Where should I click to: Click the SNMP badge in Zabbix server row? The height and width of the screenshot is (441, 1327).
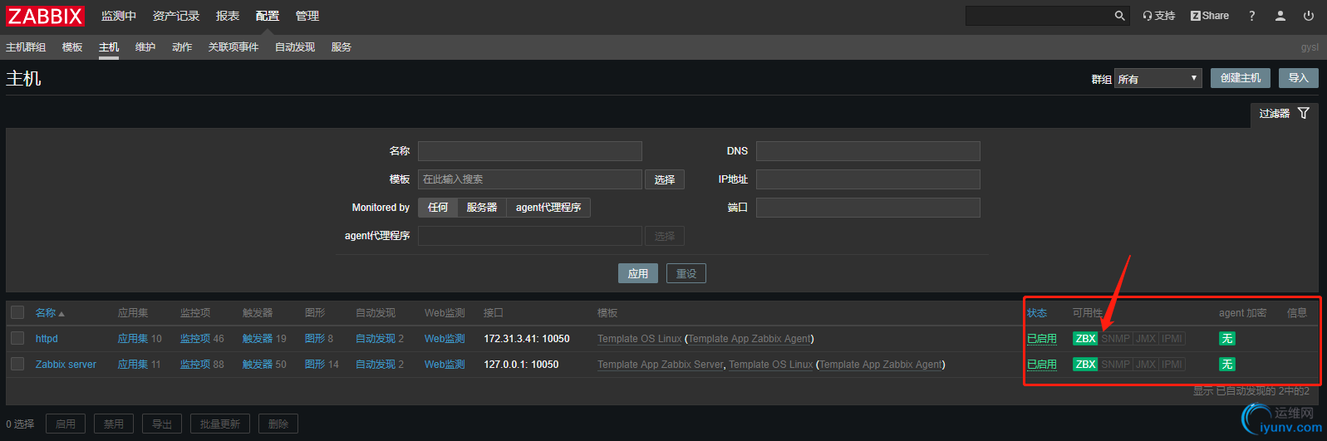click(1116, 364)
